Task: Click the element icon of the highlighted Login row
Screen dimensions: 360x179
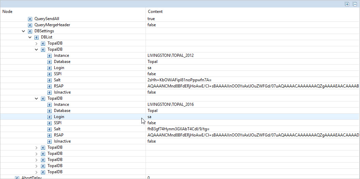Action: pos(50,117)
